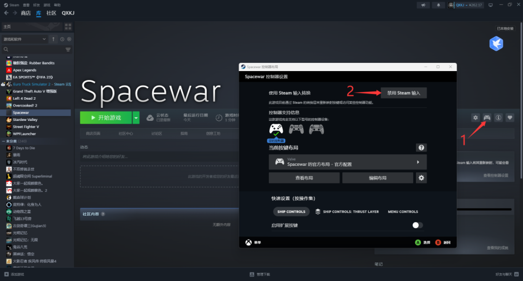
Task: Open the 好友 menu in menu bar
Action: click(37, 5)
